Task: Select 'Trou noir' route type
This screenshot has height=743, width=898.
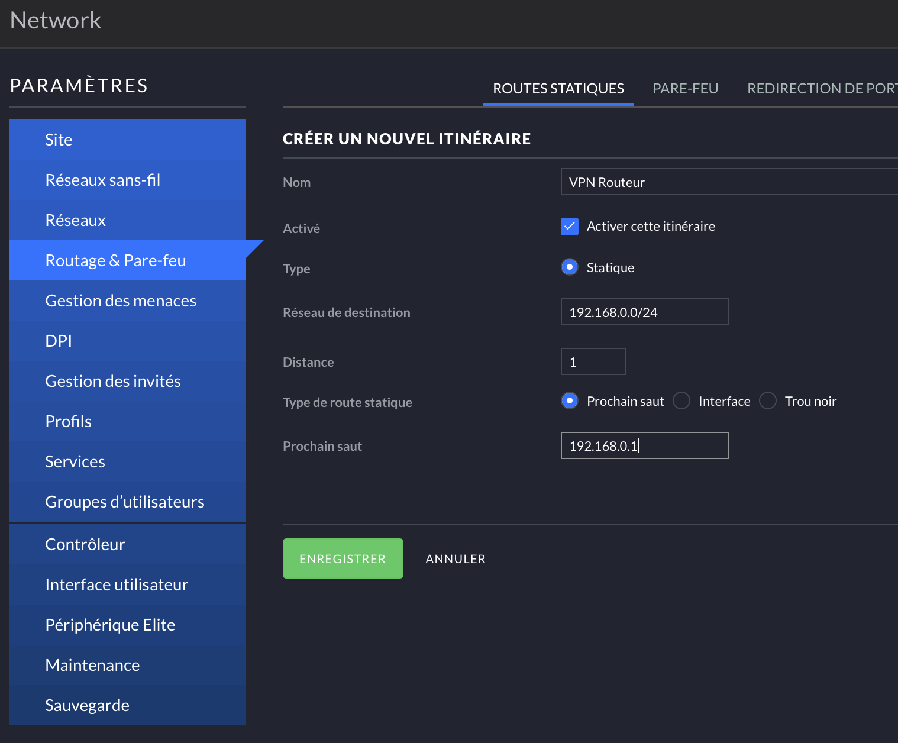Action: click(768, 401)
